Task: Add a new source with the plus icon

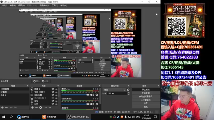Action: [32, 107]
